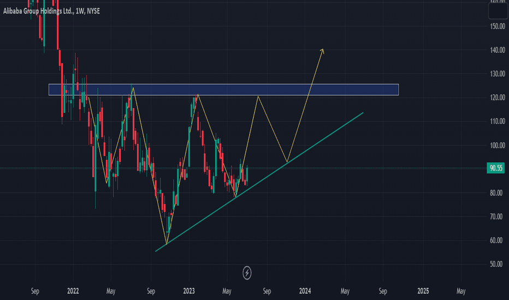Click the 140.00 price axis label

point(498,50)
